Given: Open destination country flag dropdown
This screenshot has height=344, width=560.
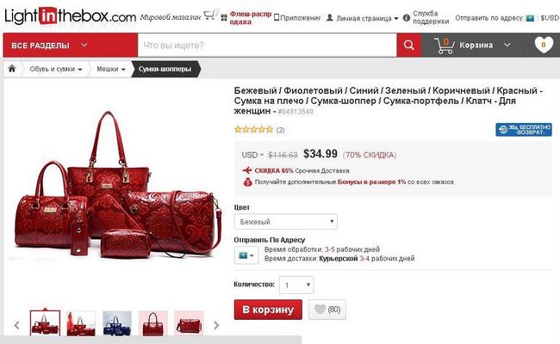Looking at the screenshot, I should (246, 255).
